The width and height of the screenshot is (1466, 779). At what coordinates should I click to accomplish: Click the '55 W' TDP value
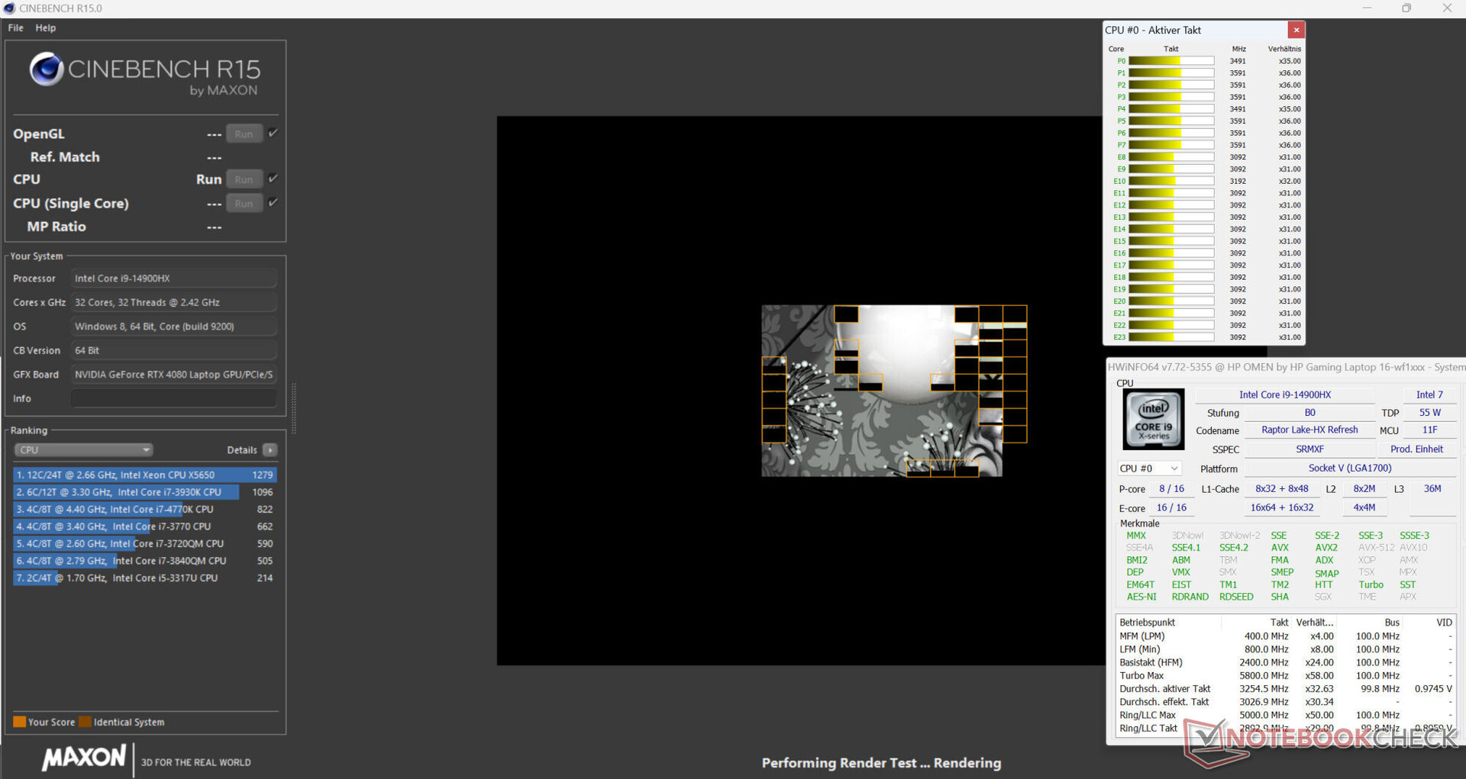click(x=1430, y=413)
